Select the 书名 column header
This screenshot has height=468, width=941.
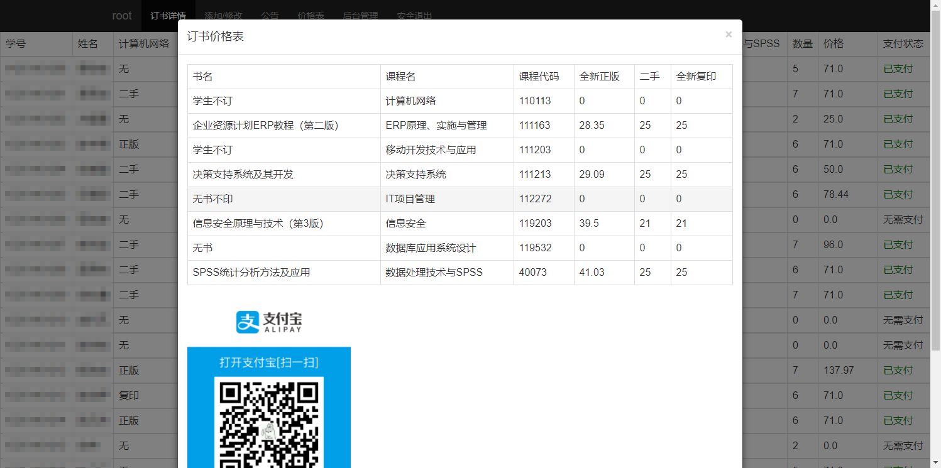[203, 77]
